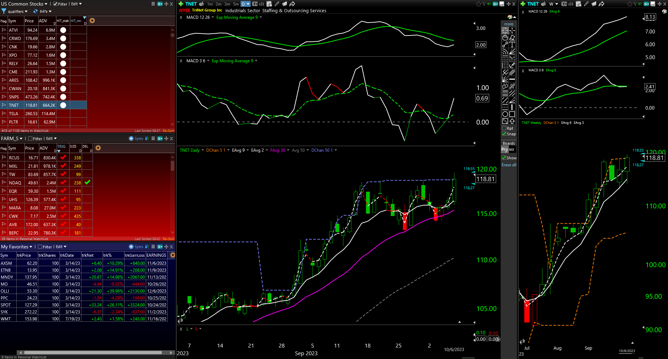Switch daily chart to 5m timeframe

click(x=236, y=4)
